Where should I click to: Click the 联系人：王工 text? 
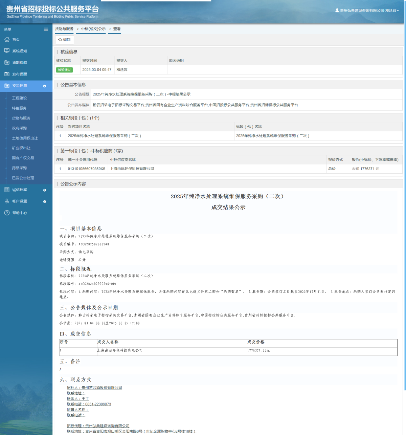click(x=78, y=399)
